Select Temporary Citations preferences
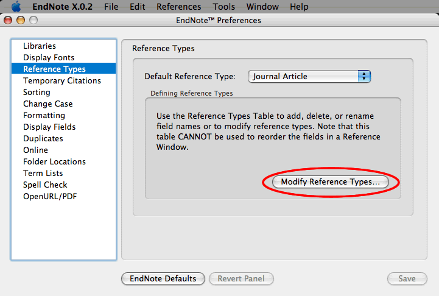The width and height of the screenshot is (439, 296). (63, 80)
